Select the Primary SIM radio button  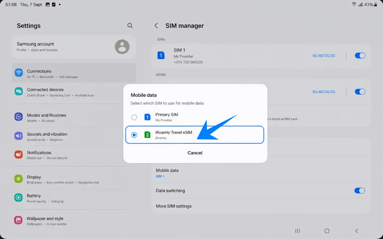point(134,117)
